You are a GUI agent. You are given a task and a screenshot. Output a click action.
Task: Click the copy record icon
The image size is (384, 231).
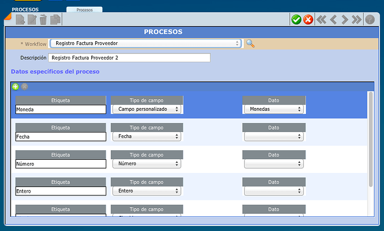55,19
